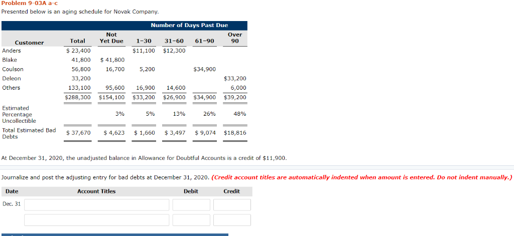Click estimated bad debt $ 9,074
This screenshot has width=514, height=236.
[205, 133]
